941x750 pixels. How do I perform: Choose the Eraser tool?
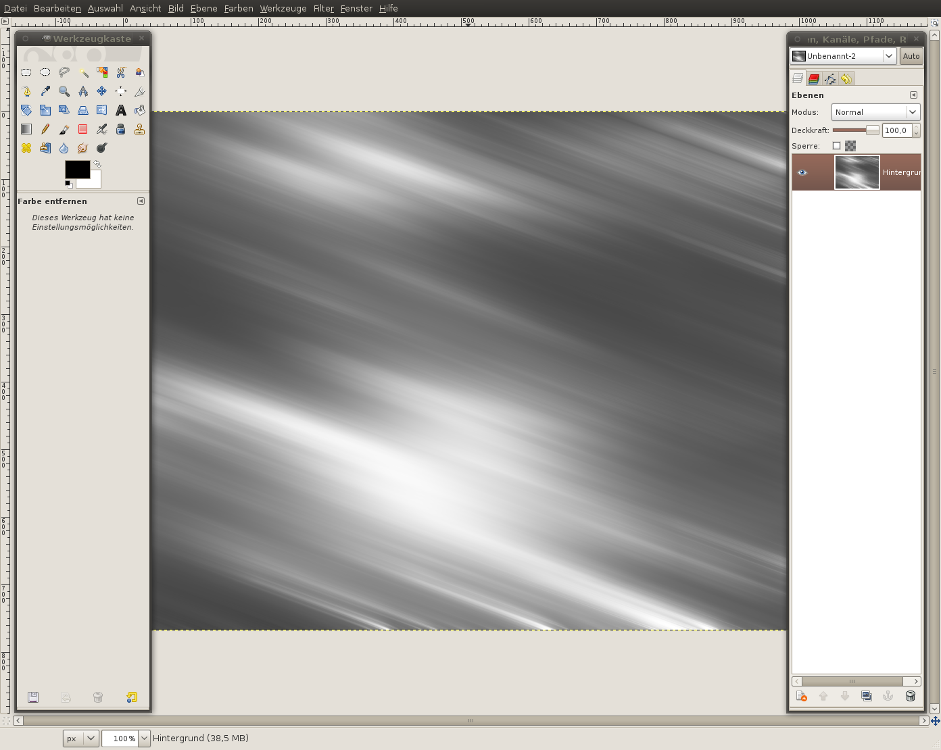pos(83,129)
